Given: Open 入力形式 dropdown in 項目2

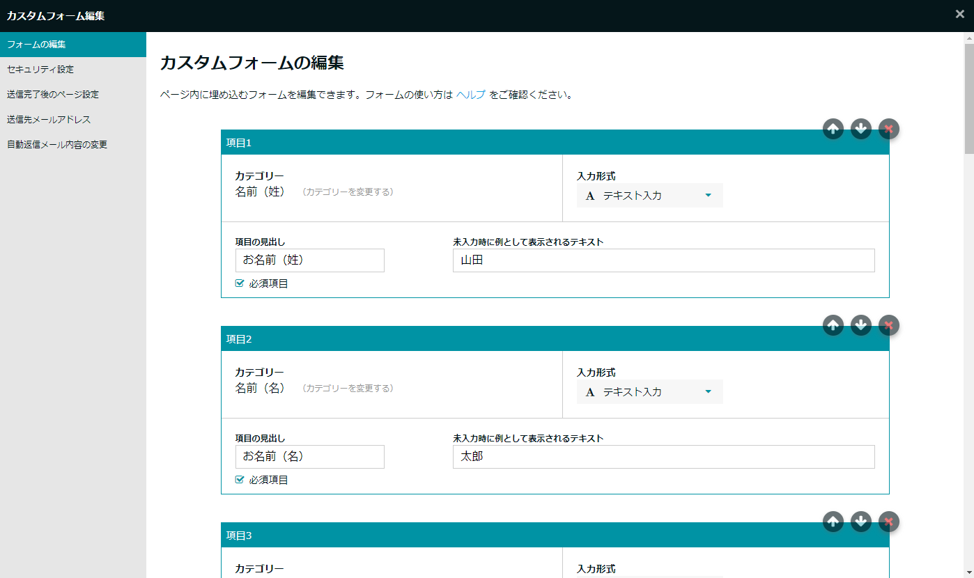Looking at the screenshot, I should [650, 392].
